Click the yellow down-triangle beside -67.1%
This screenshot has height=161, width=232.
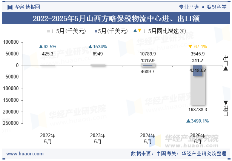coord(190,47)
